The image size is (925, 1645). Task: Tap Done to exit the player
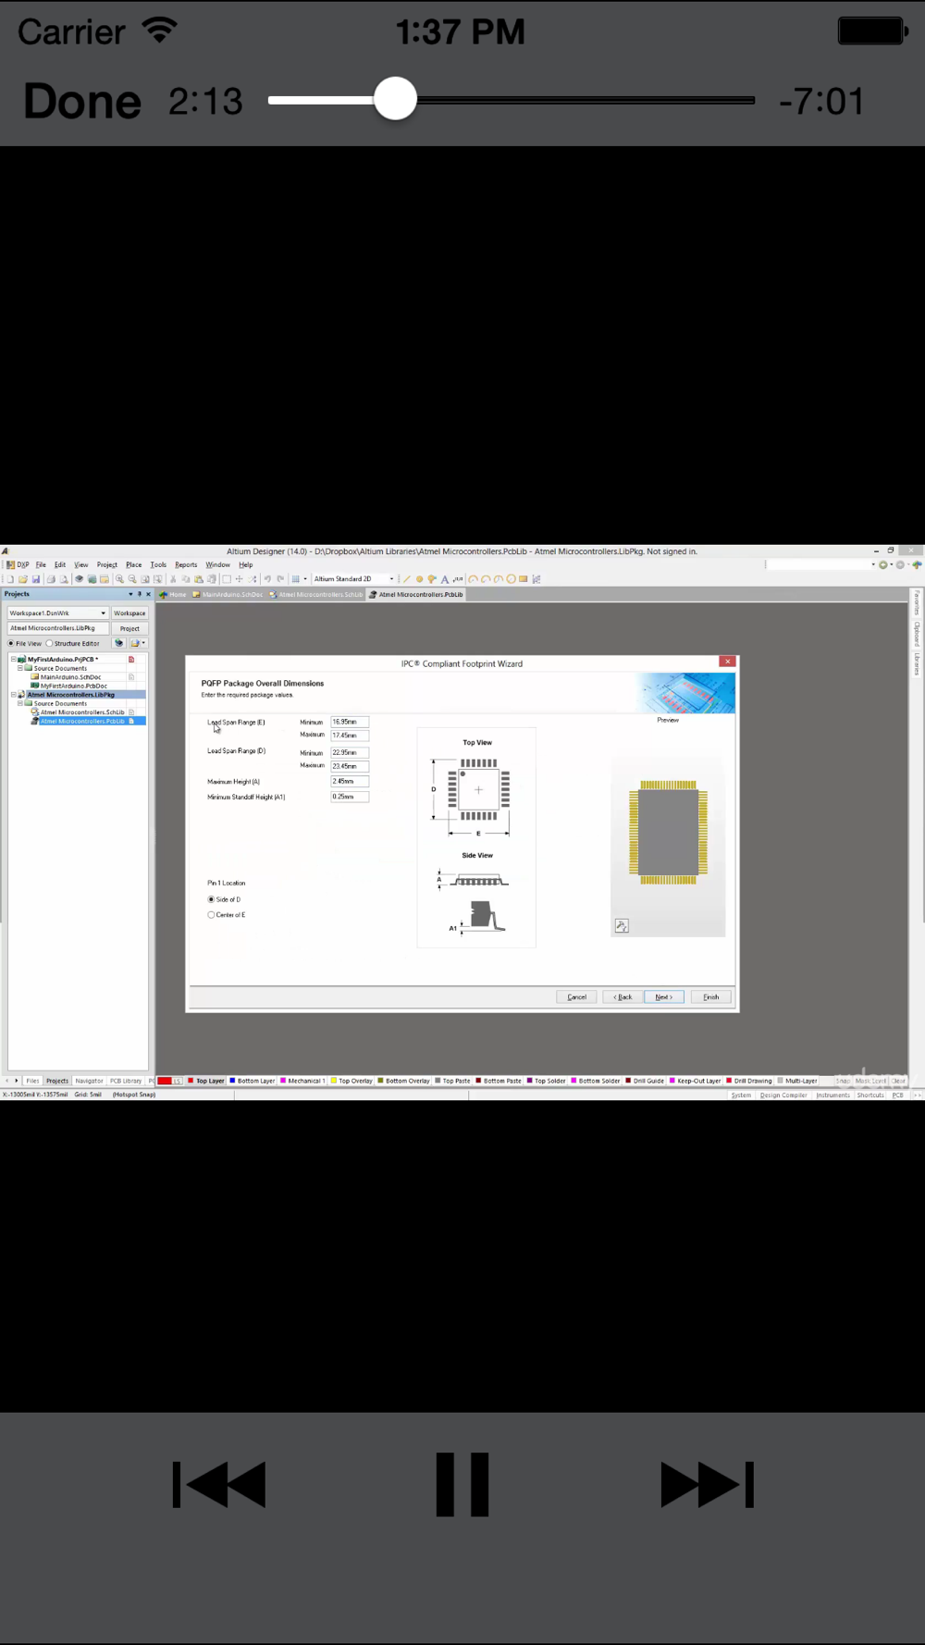(x=82, y=101)
